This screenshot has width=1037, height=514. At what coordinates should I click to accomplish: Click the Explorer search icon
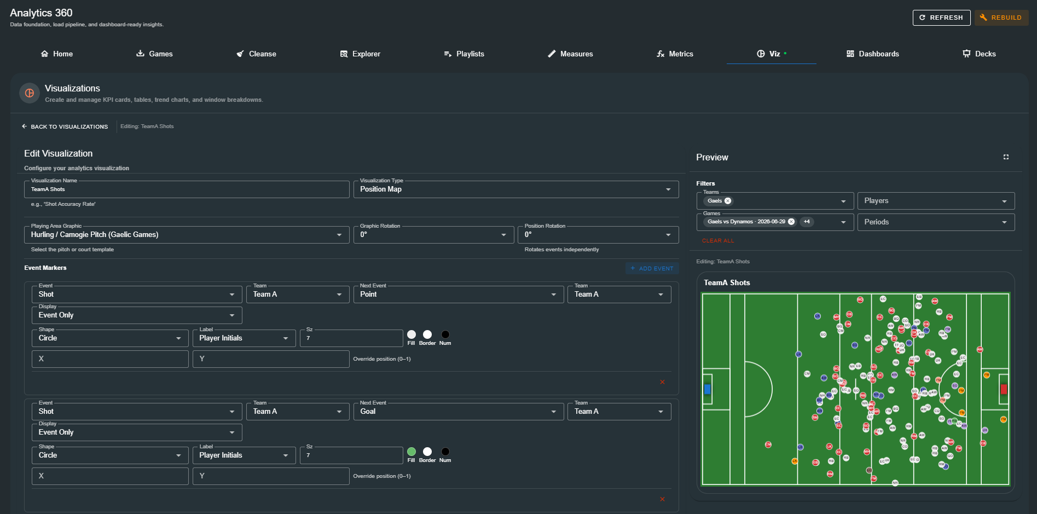[344, 54]
